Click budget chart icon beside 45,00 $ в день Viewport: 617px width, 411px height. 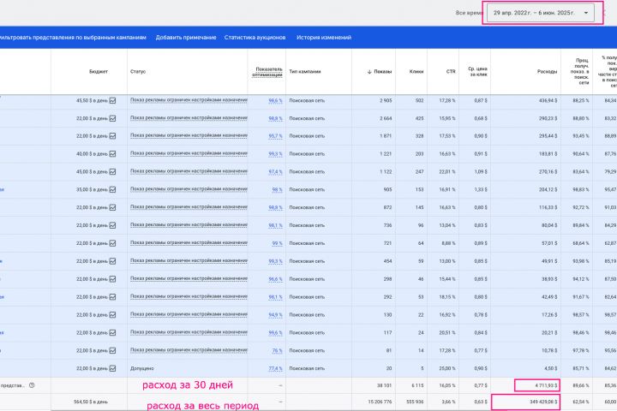112,172
